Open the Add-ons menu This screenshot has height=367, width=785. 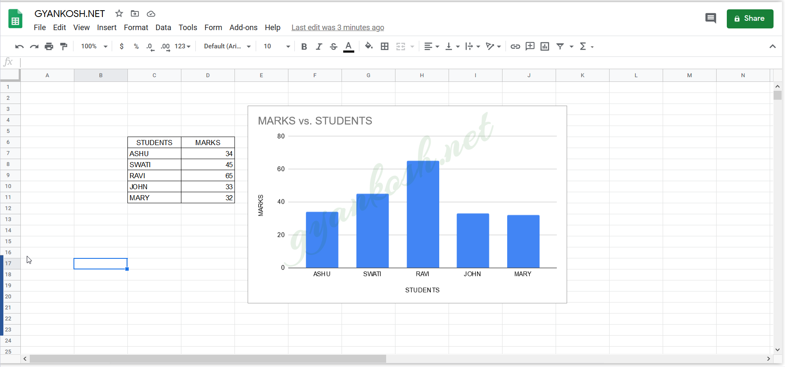point(243,28)
